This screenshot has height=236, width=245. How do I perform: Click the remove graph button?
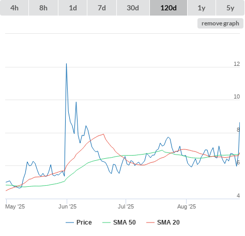[220, 23]
